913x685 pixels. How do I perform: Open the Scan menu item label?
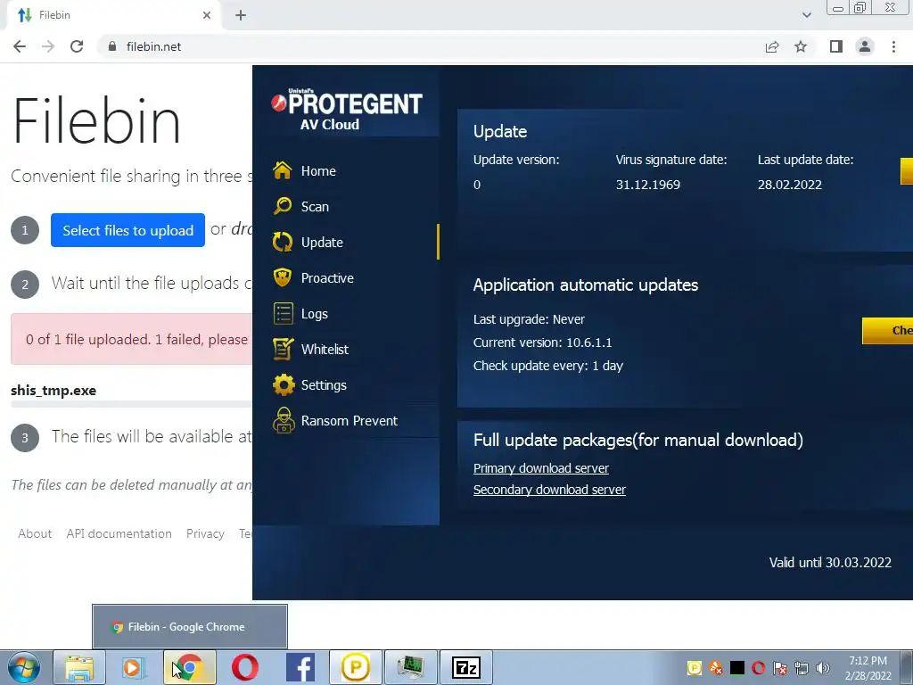click(x=315, y=207)
